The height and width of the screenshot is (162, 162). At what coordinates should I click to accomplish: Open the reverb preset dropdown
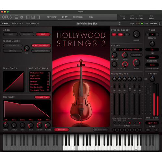(x=129, y=50)
